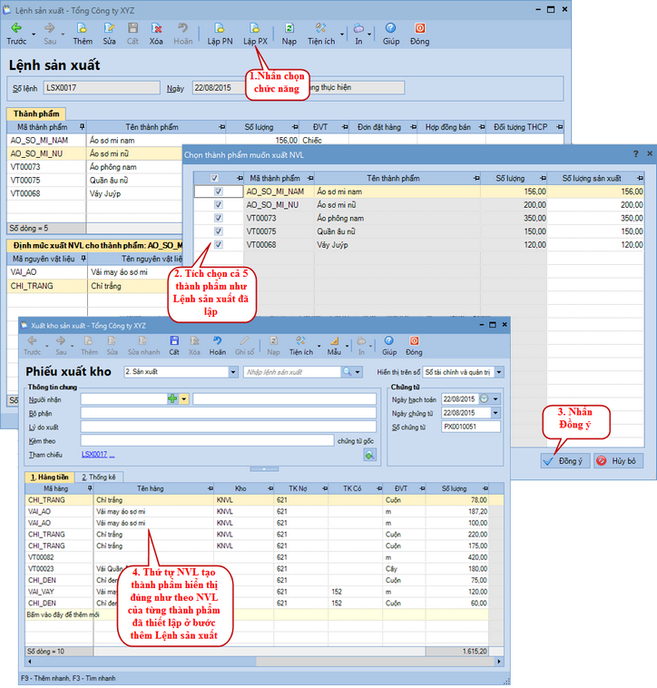Open dropdown arrow beside the lệnh sản xuất search
This screenshot has height=688, width=657.
(x=358, y=372)
